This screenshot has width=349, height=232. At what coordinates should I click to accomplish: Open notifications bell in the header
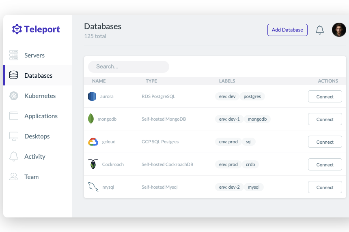(x=320, y=30)
